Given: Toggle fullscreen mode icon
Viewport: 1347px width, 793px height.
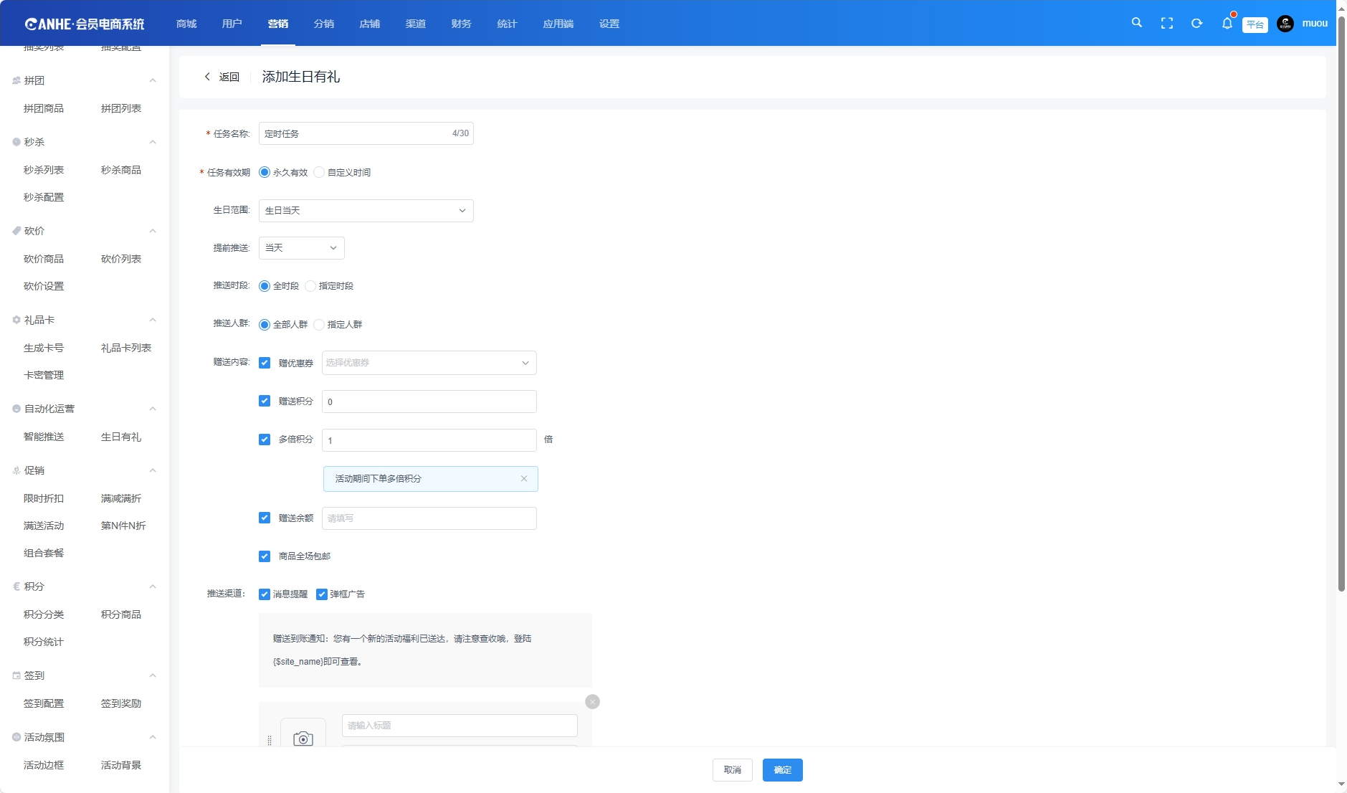Looking at the screenshot, I should (1166, 24).
